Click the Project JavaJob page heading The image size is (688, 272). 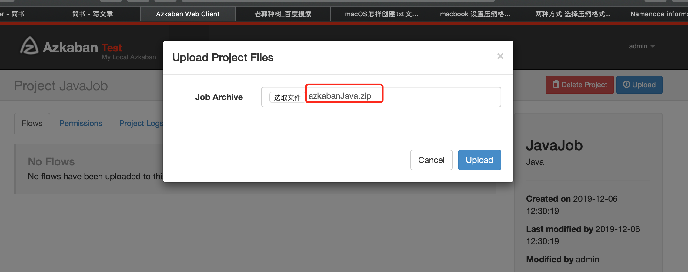tap(61, 86)
